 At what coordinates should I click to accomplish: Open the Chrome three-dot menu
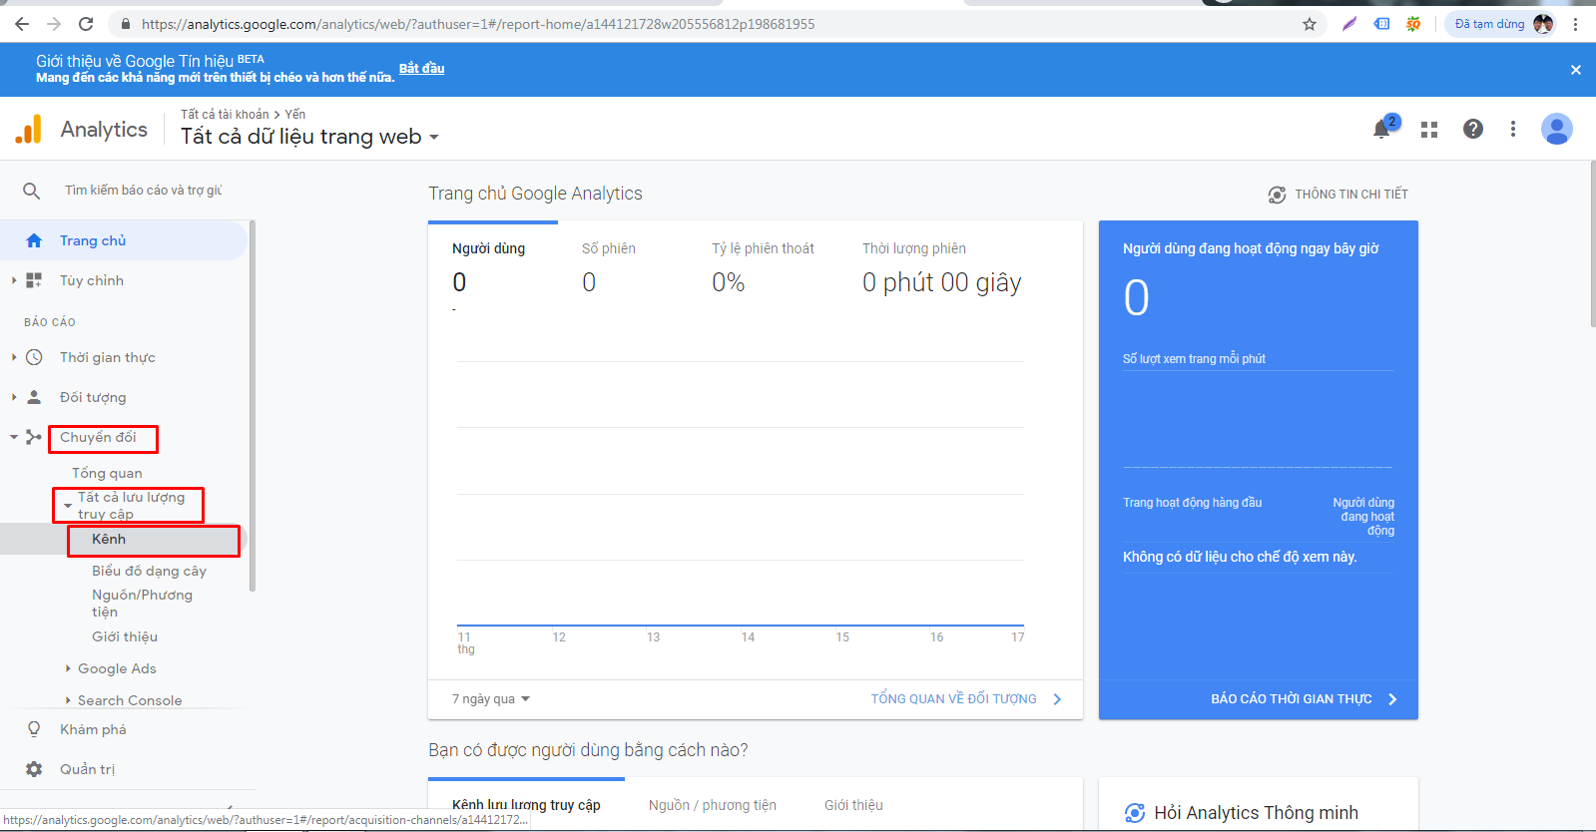tap(1576, 24)
